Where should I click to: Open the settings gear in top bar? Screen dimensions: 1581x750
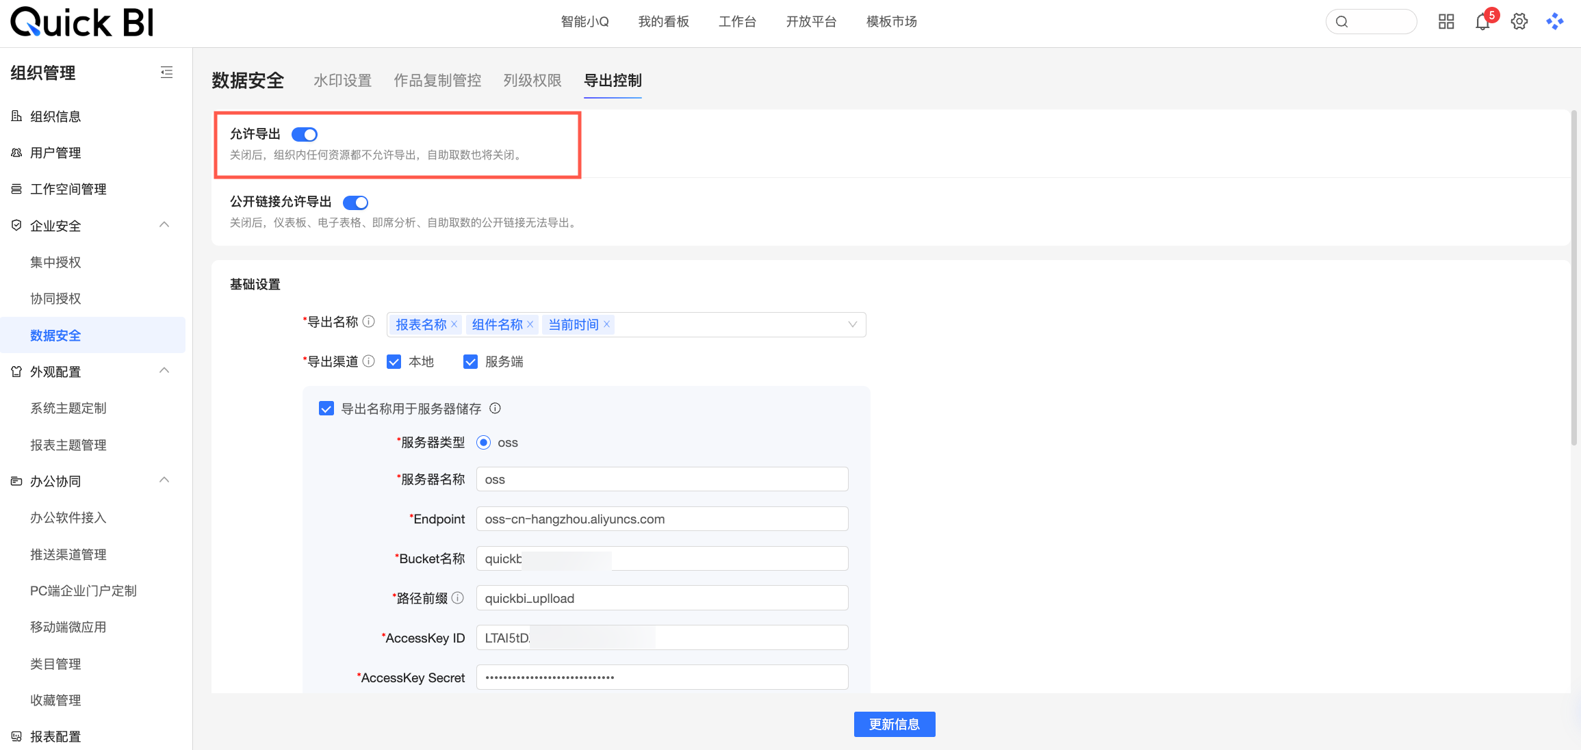pyautogui.click(x=1519, y=22)
